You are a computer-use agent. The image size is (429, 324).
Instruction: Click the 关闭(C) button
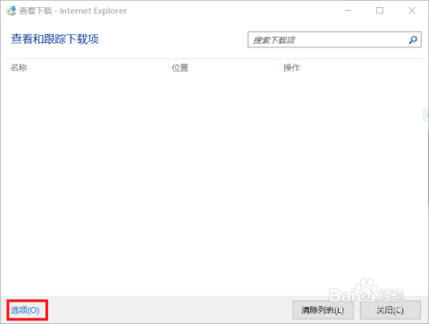(391, 311)
